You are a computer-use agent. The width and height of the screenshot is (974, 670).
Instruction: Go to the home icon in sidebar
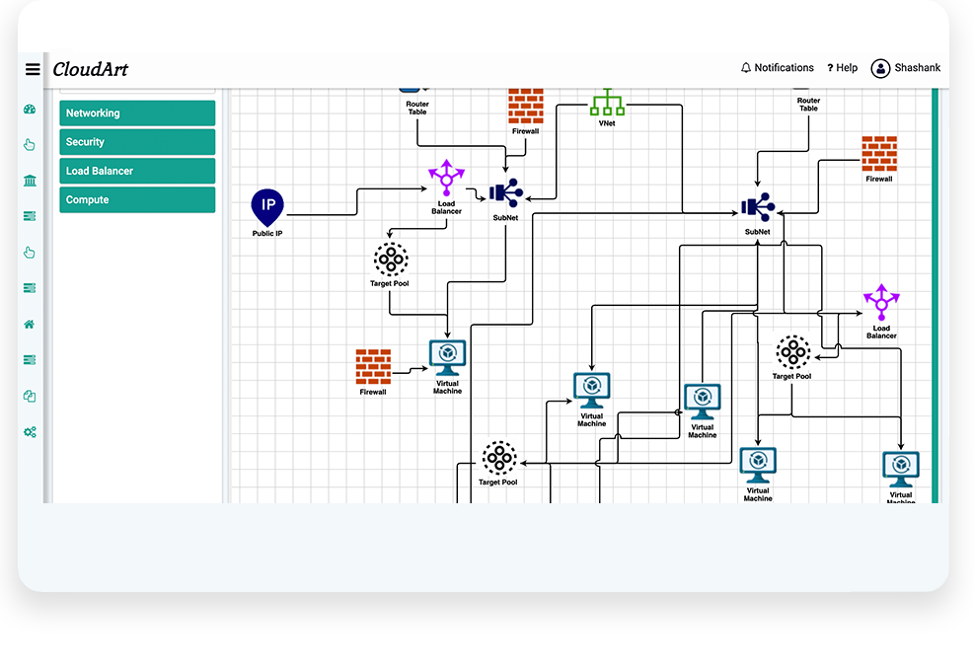click(30, 324)
